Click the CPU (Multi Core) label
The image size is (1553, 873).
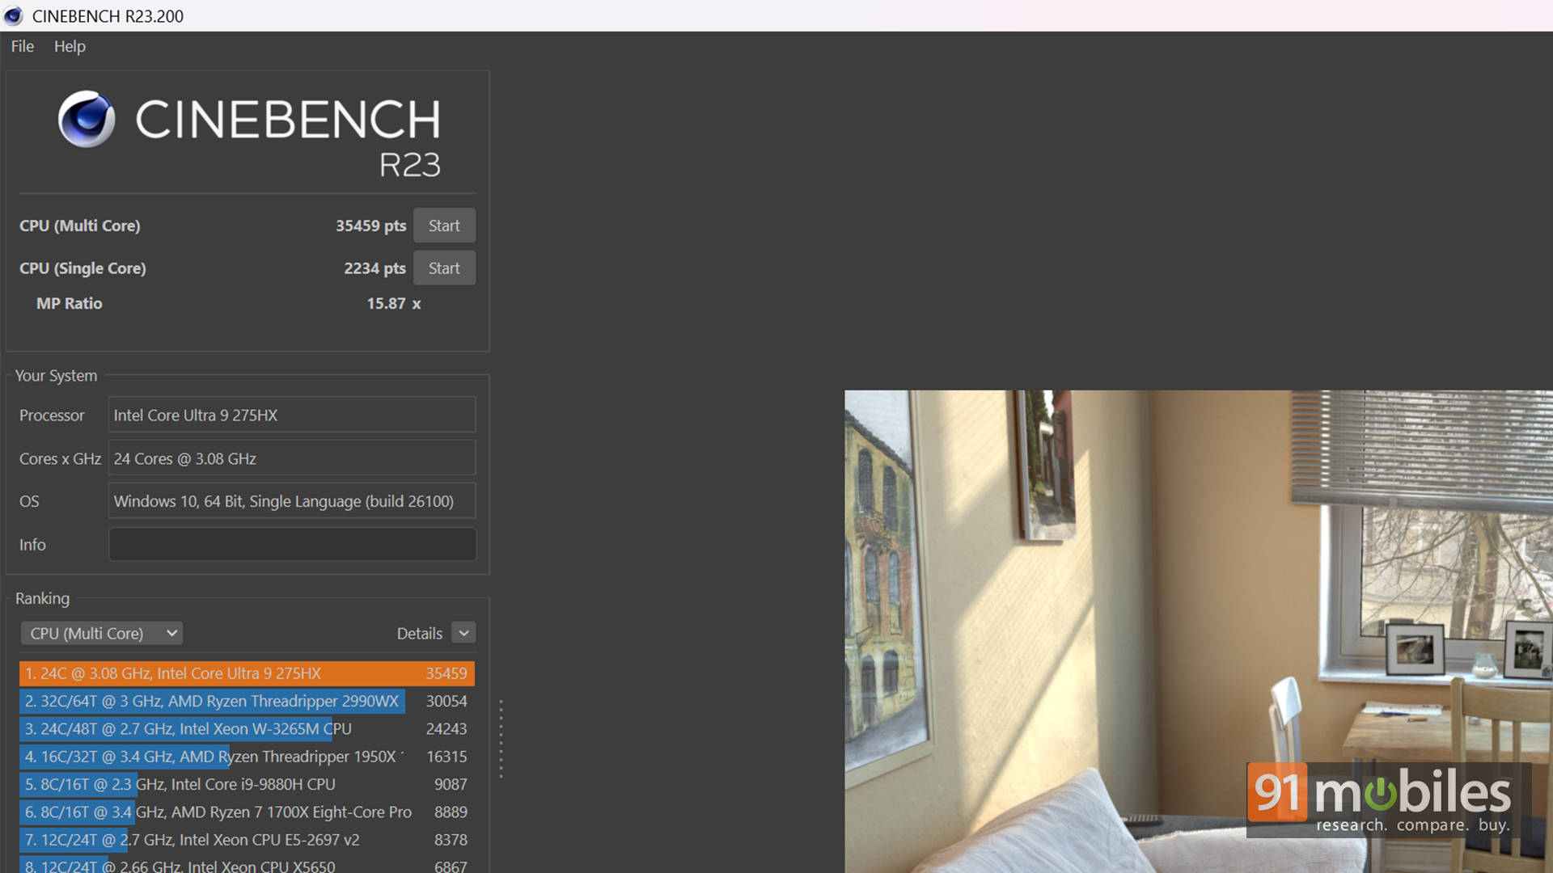pos(79,226)
